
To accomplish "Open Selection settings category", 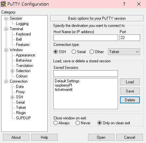I will [23, 71].
